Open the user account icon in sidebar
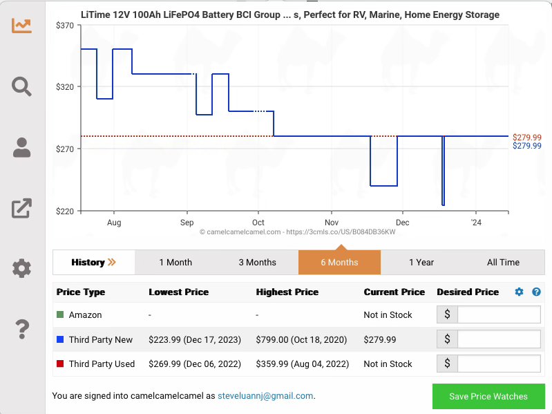 (21, 147)
